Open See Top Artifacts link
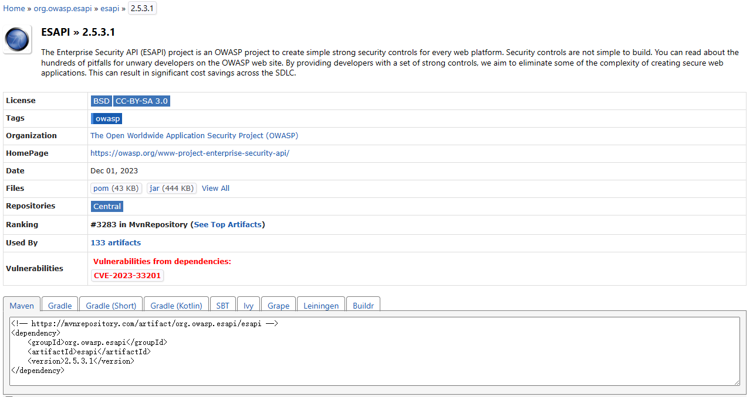The width and height of the screenshot is (753, 397). point(228,224)
